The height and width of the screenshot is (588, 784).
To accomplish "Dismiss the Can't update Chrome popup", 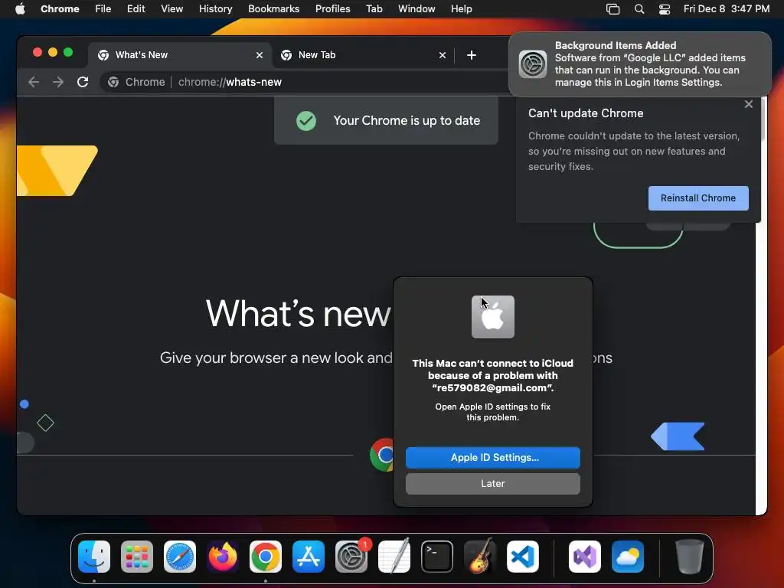I will point(749,104).
